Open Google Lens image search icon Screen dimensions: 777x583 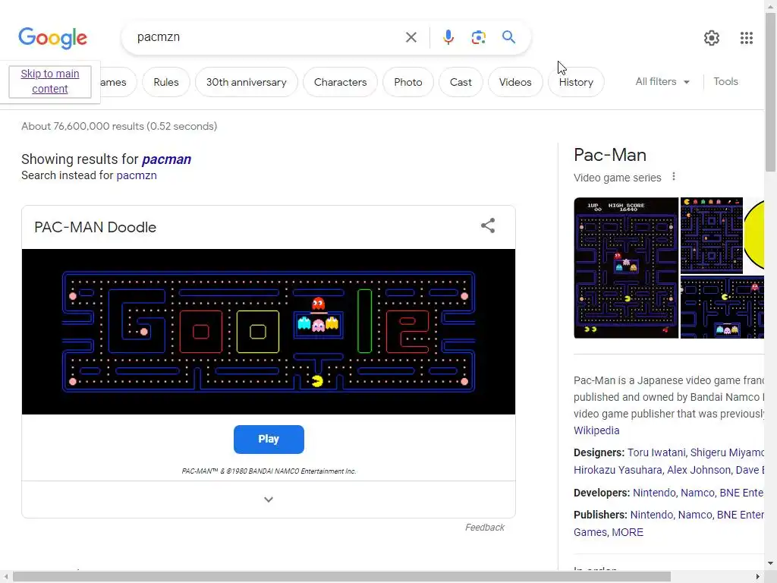(478, 37)
